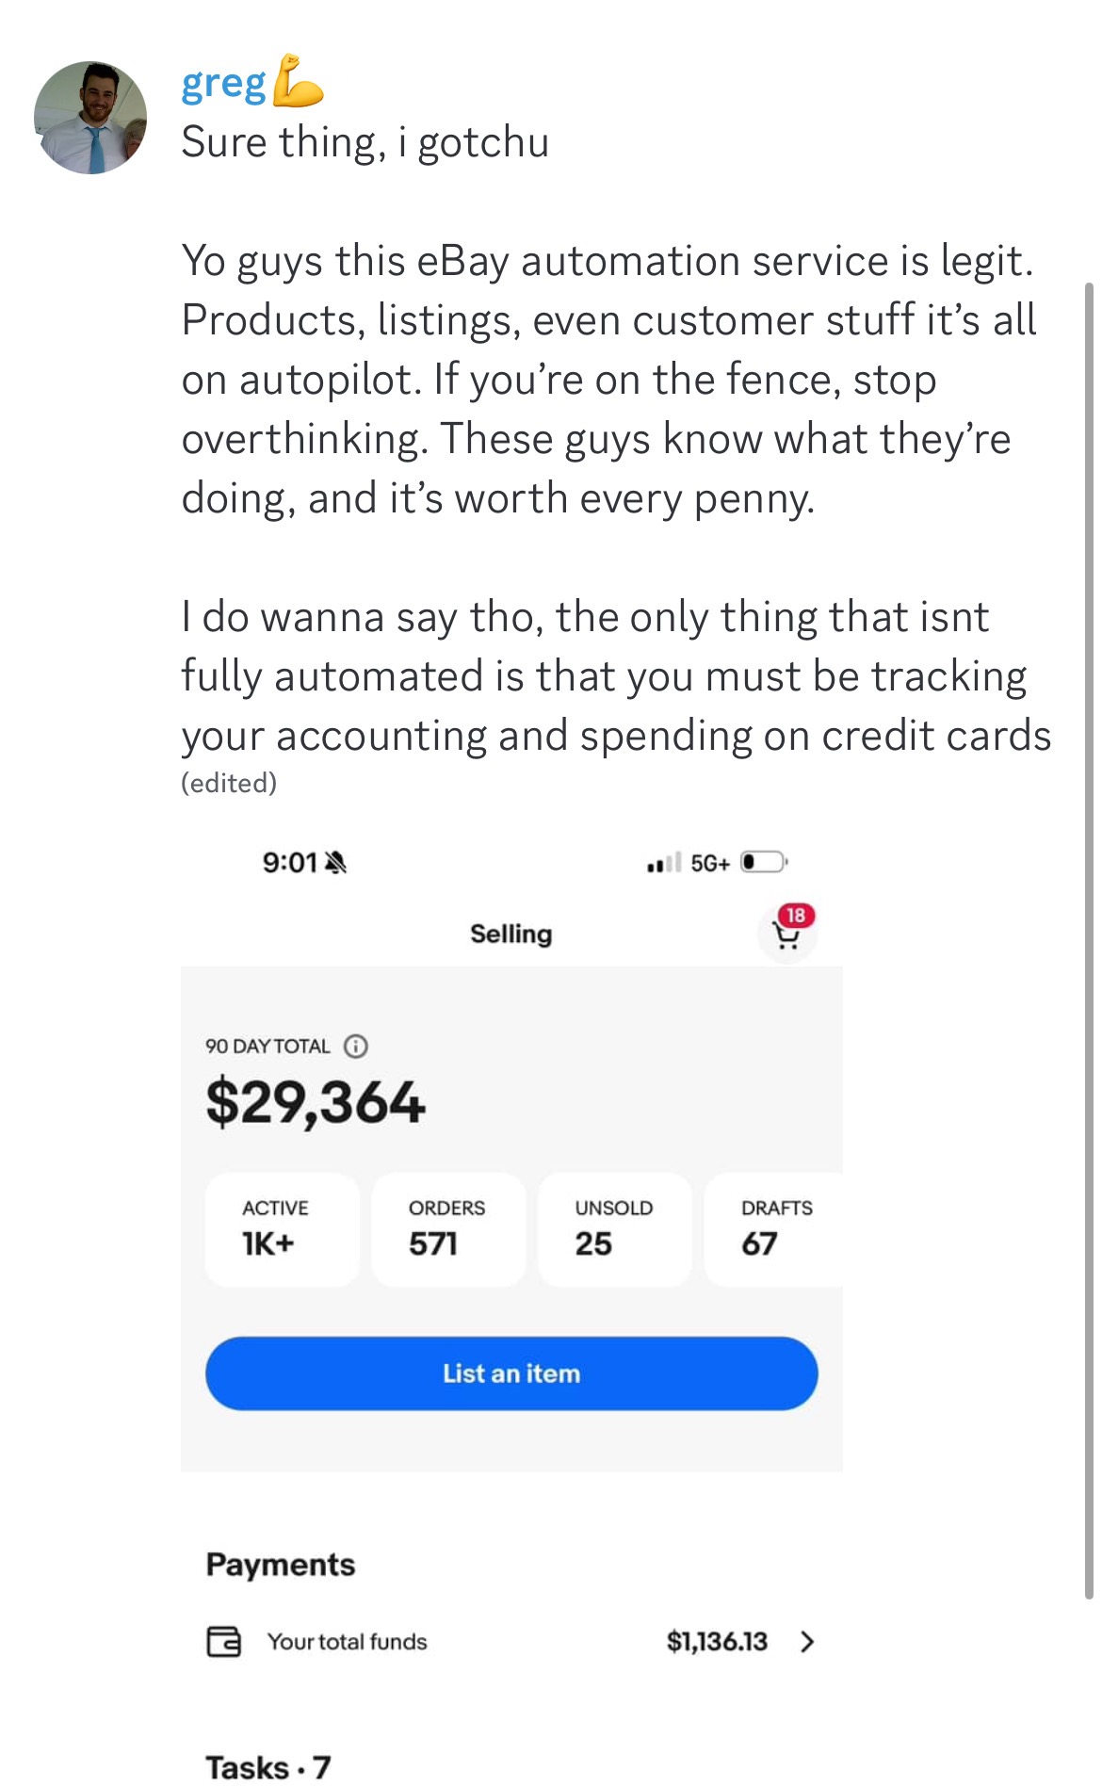
Task: Click the $1,136.13 funds amount
Action: click(717, 1642)
